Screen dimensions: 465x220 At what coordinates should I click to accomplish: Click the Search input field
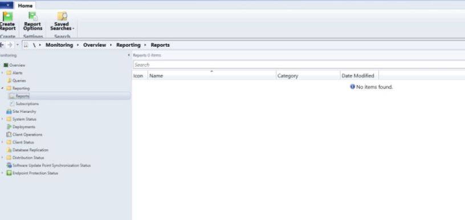(x=299, y=64)
